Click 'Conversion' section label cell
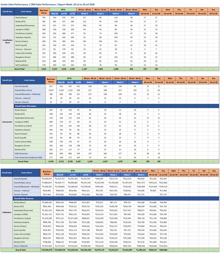 point(7,122)
